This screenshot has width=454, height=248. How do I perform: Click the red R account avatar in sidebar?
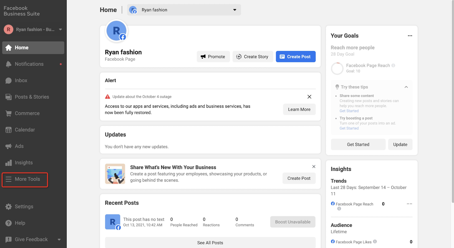coord(9,29)
